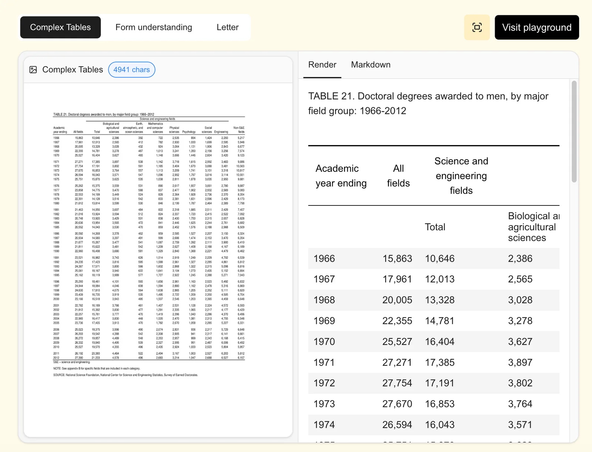
Task: Click the Biological agricultural sciences header
Action: (533, 227)
